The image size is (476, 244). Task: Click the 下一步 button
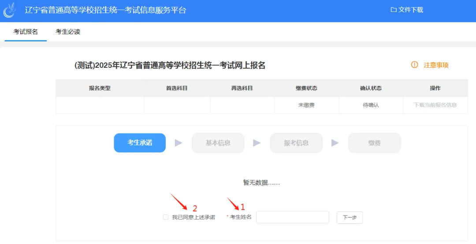(350, 217)
